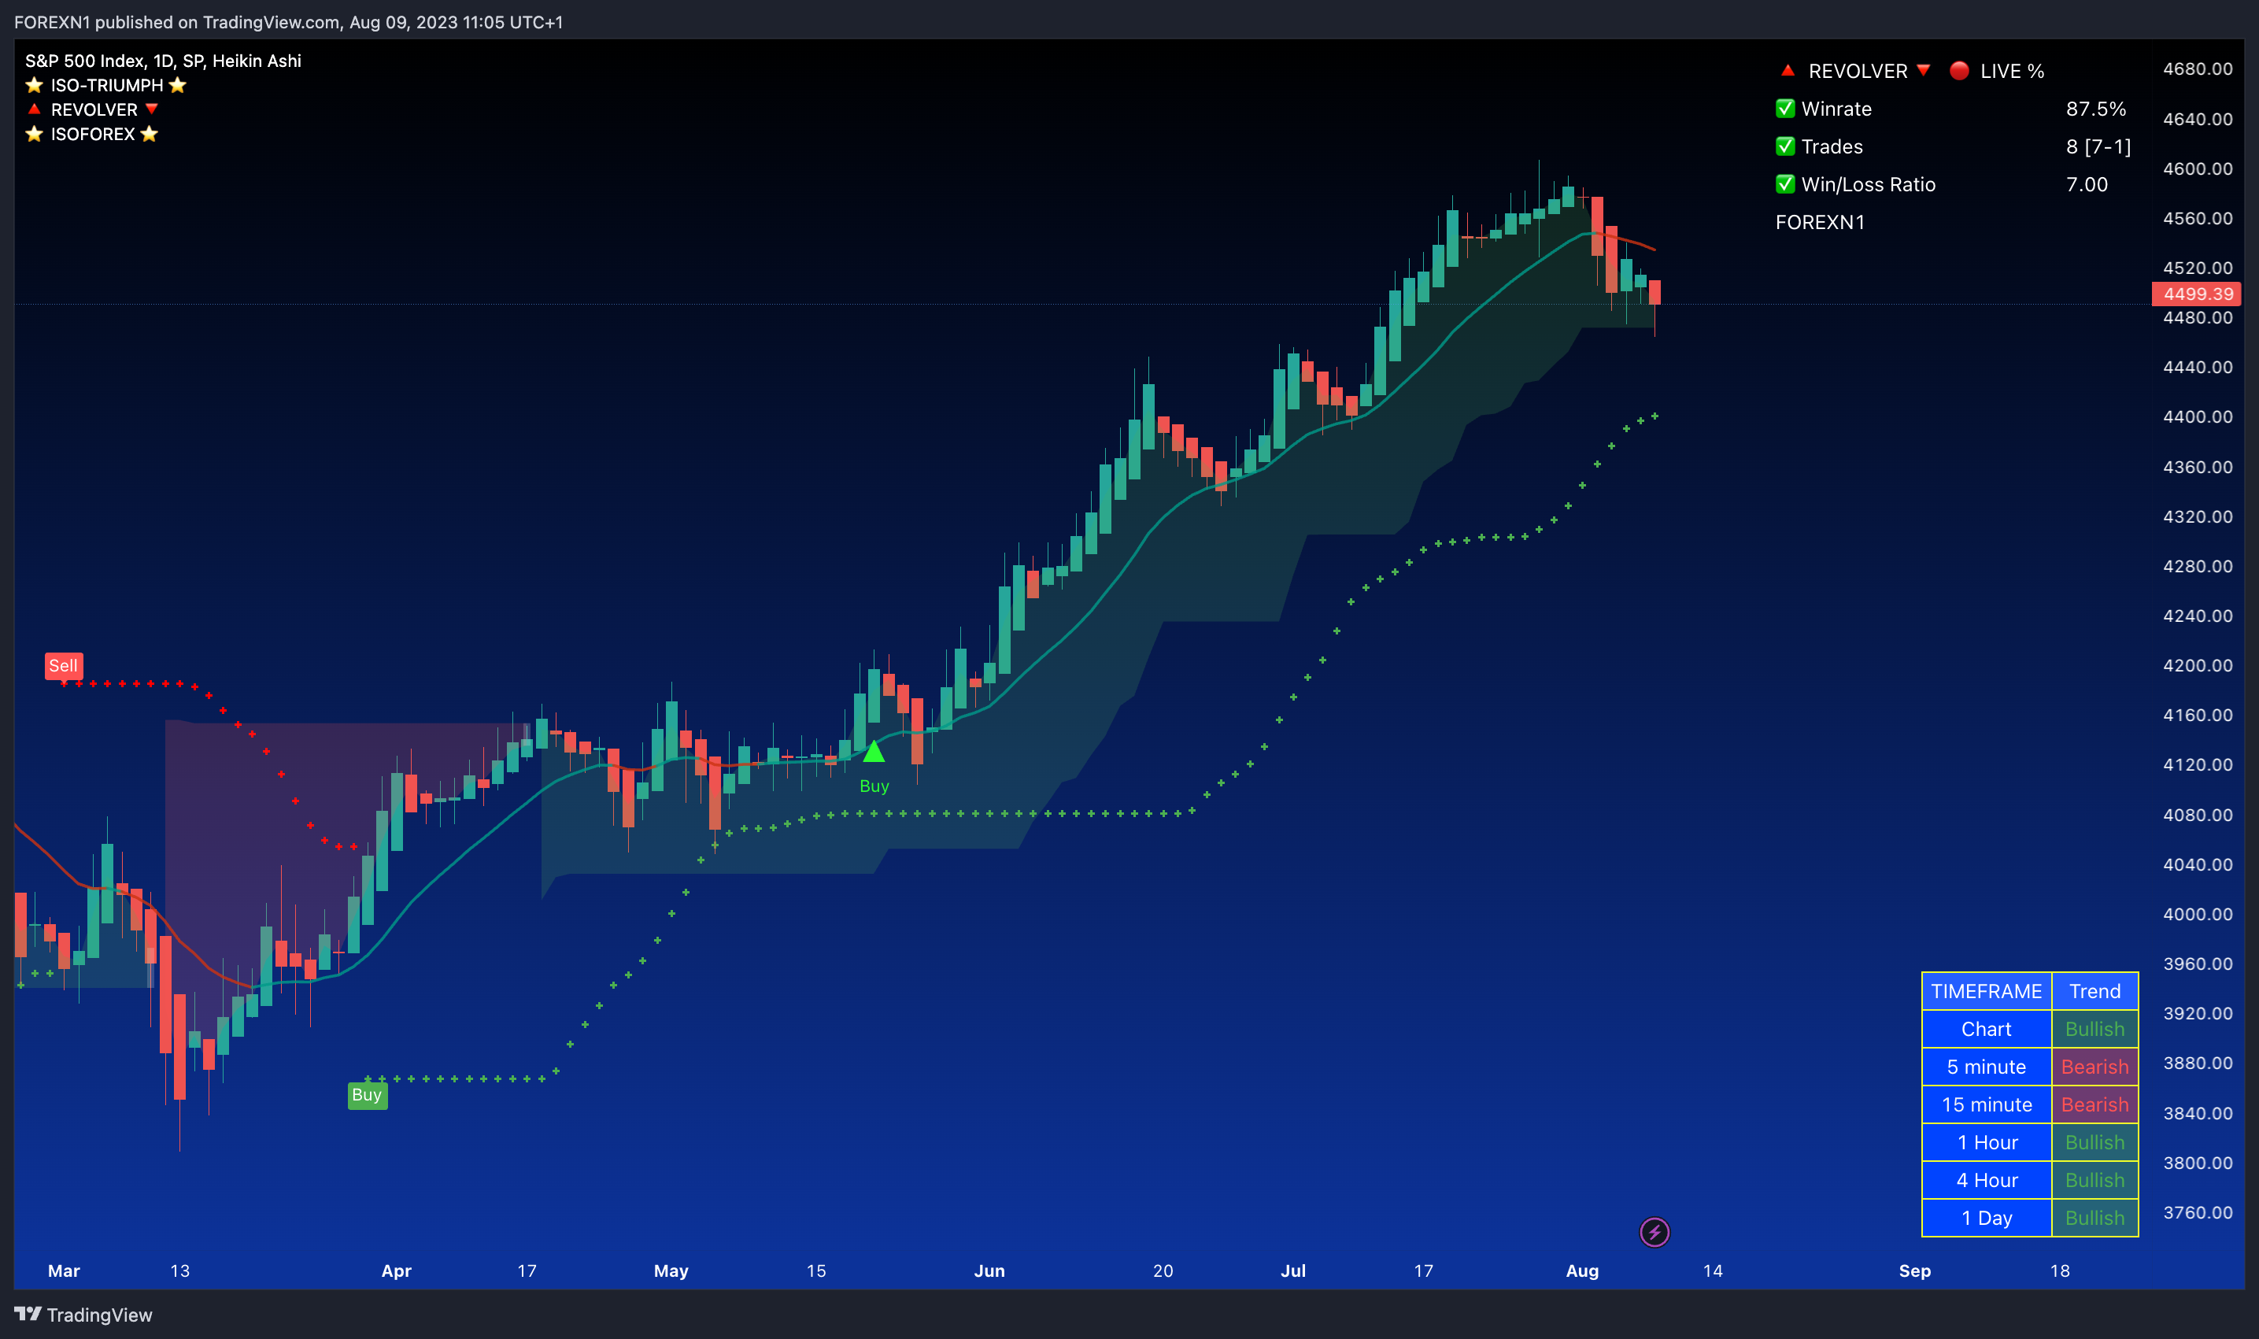Click the red up-triangle before REVOLVER legend
Screen dimensions: 2259x1339
[35, 109]
